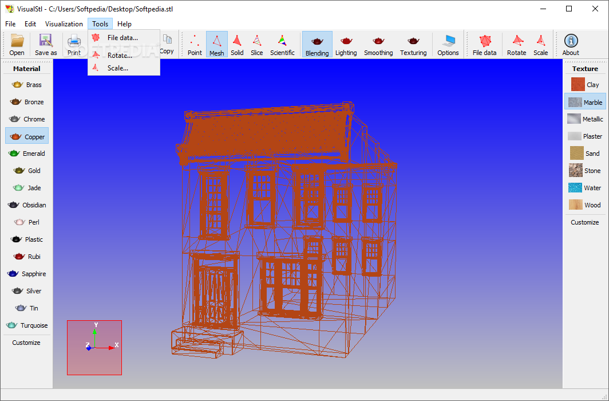Click the XYZ axis orientation widget
Screen dimensions: 609x401
[x=94, y=348]
